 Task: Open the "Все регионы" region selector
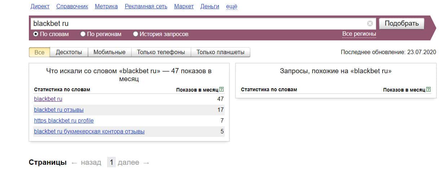359,34
